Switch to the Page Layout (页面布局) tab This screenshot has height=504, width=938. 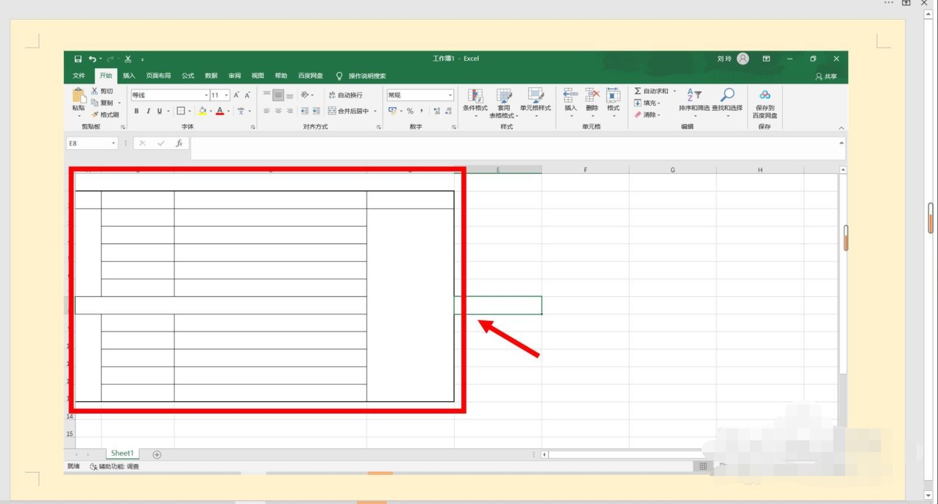point(158,76)
